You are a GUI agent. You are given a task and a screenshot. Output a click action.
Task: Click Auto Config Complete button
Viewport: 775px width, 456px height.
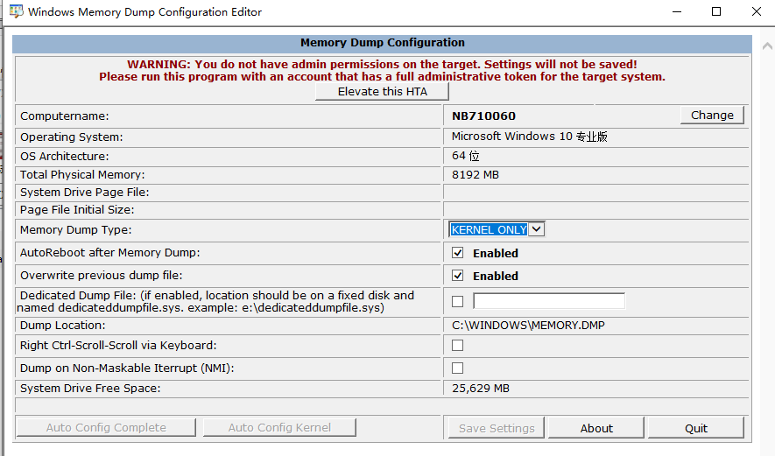(106, 427)
